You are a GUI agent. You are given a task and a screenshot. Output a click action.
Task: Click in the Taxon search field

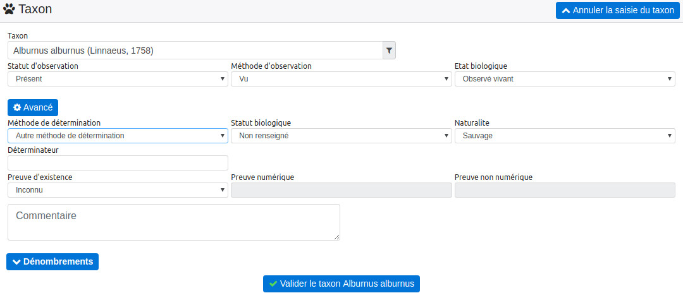pyautogui.click(x=195, y=51)
